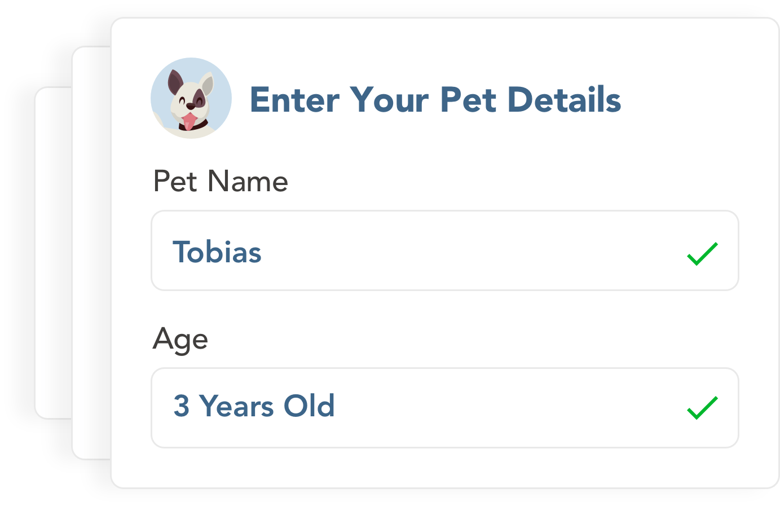This screenshot has width=780, height=506.
Task: Click the green checkmark in Pet Name field
Action: tap(702, 254)
